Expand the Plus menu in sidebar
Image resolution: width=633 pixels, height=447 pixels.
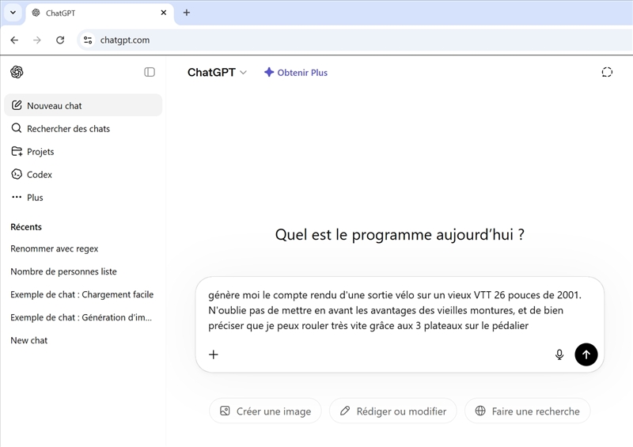click(x=83, y=198)
